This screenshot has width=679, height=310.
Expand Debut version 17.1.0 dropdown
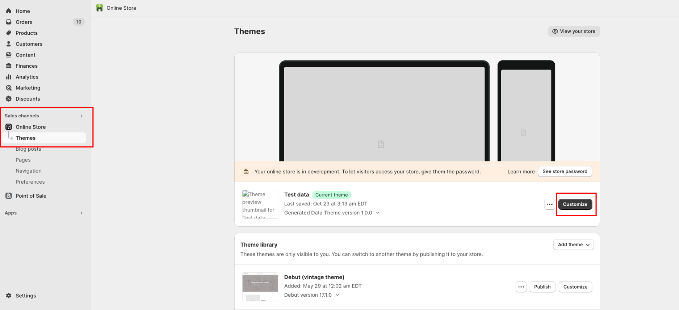337,295
